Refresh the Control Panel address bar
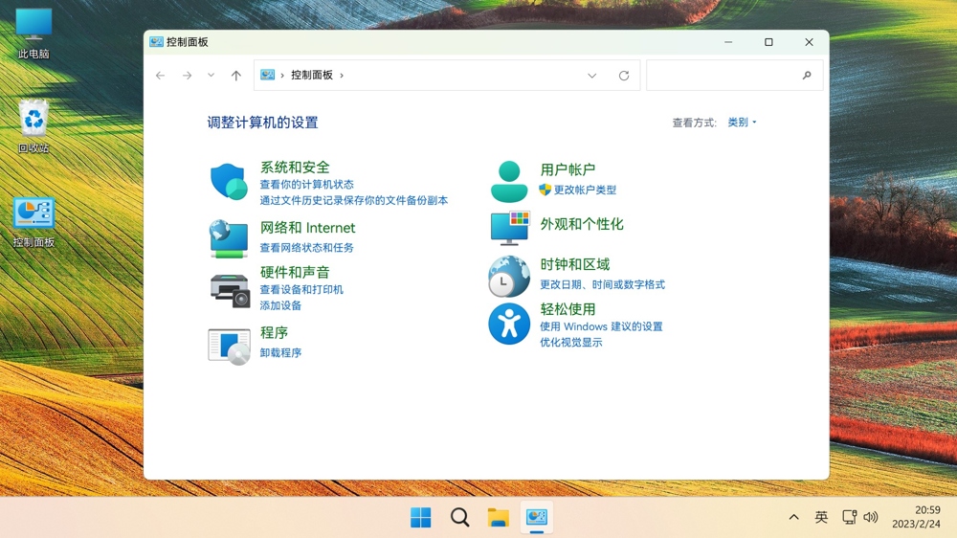Viewport: 957px width, 538px height. coord(624,76)
